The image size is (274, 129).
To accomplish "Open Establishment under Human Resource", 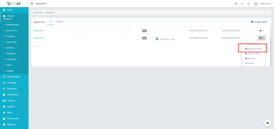I will pos(12,25).
